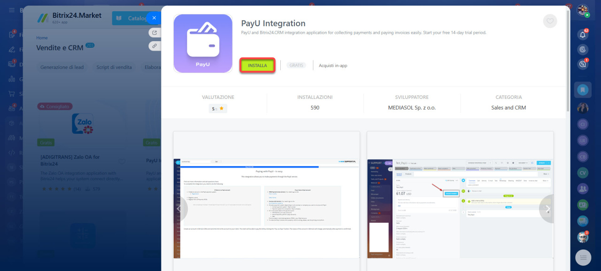Screen dimensions: 601x271
Task: Open the CV contact avatar in sidebar
Action: (583, 173)
